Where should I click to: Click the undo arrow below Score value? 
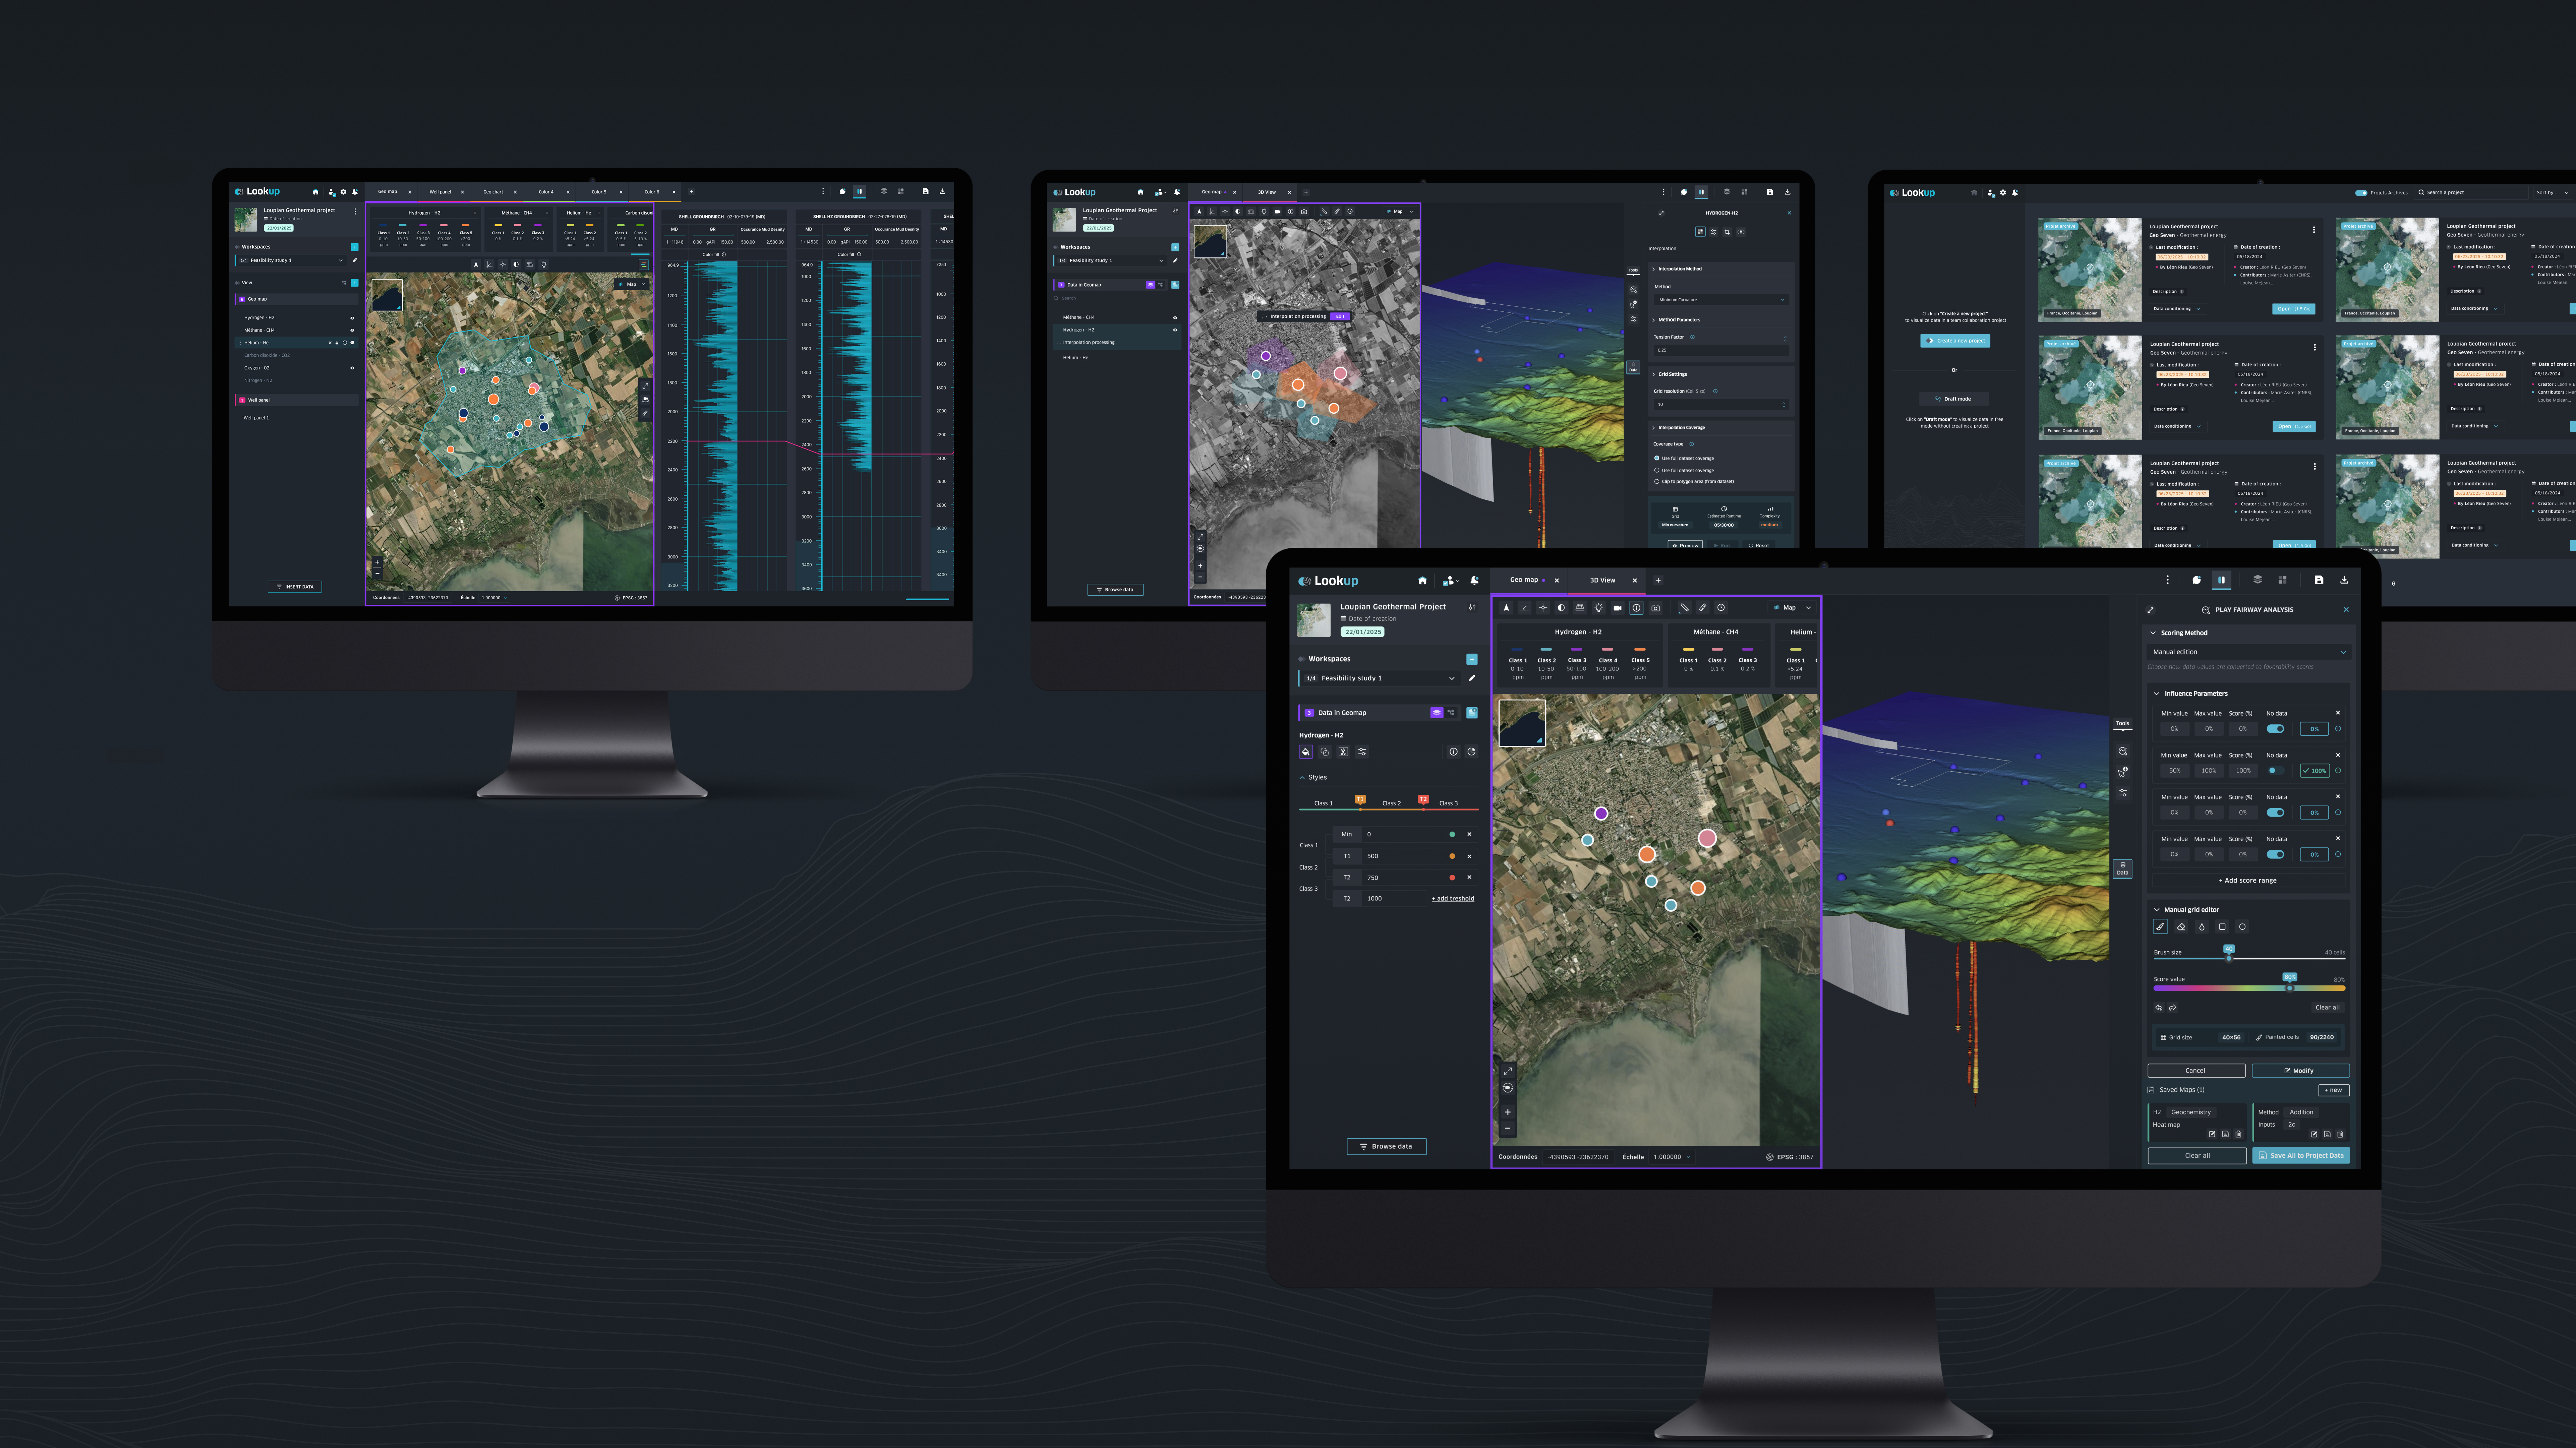click(2159, 1007)
